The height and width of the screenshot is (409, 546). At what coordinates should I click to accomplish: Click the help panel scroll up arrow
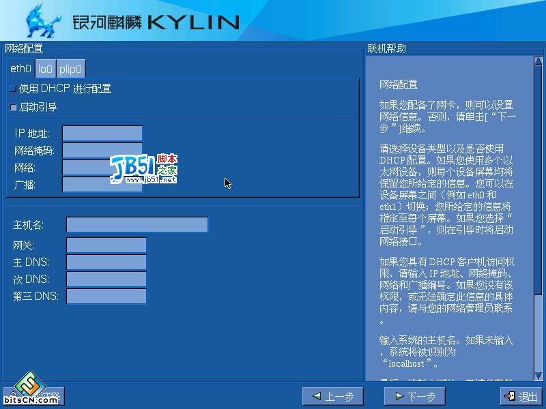538,61
